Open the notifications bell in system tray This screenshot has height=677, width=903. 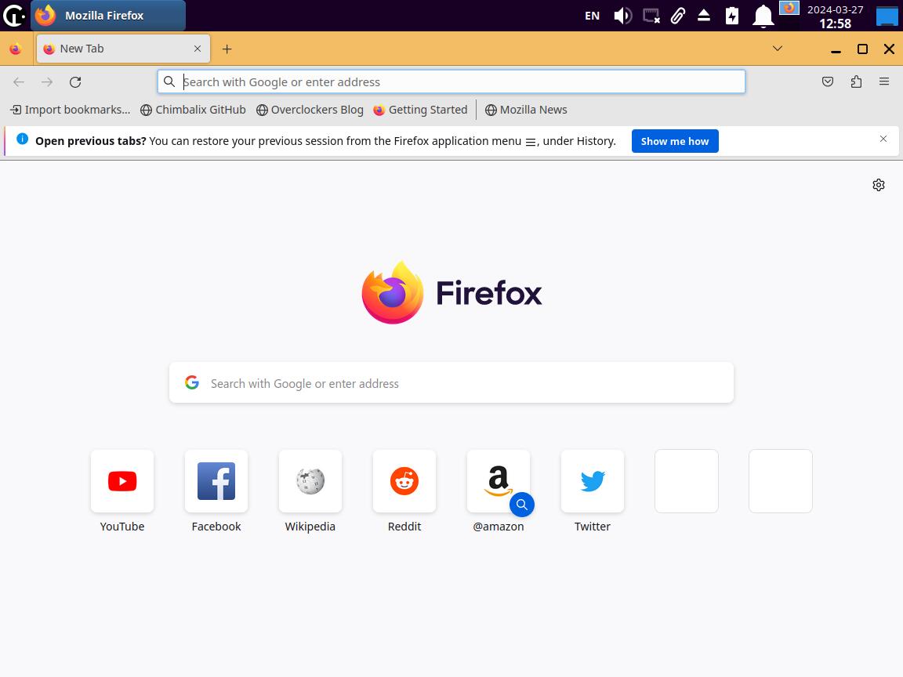tap(763, 16)
